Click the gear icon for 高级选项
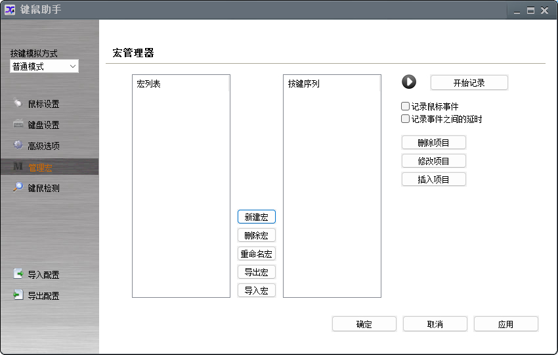The width and height of the screenshot is (558, 355). point(18,145)
